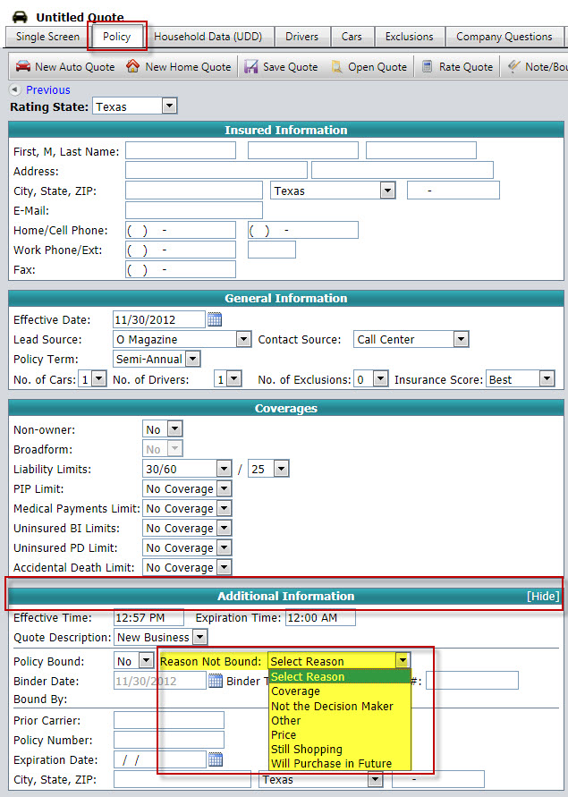Select the Policy tab
This screenshot has height=797, width=568.
(x=117, y=37)
